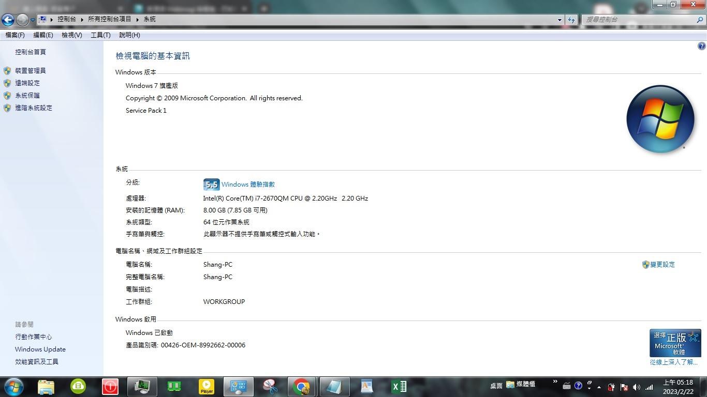Expand the address bar history dropdown
The height and width of the screenshot is (397, 707).
click(x=559, y=20)
